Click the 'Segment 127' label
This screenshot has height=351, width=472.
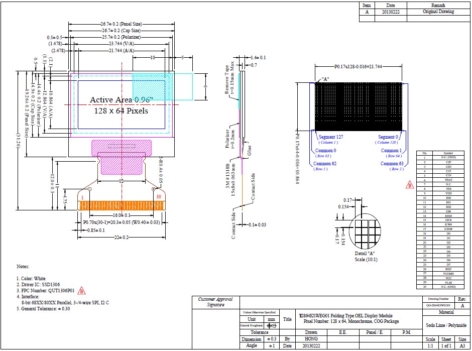point(331,137)
